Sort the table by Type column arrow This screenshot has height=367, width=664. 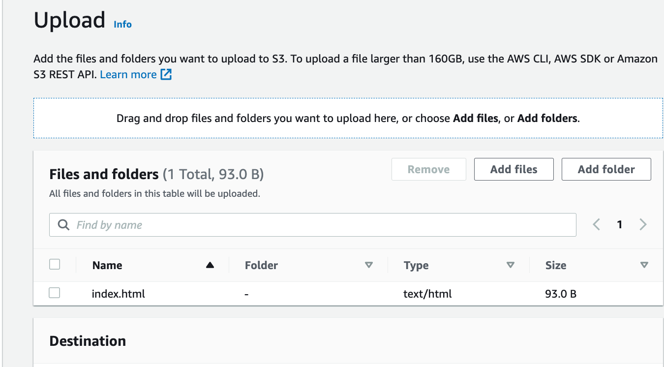pos(511,265)
